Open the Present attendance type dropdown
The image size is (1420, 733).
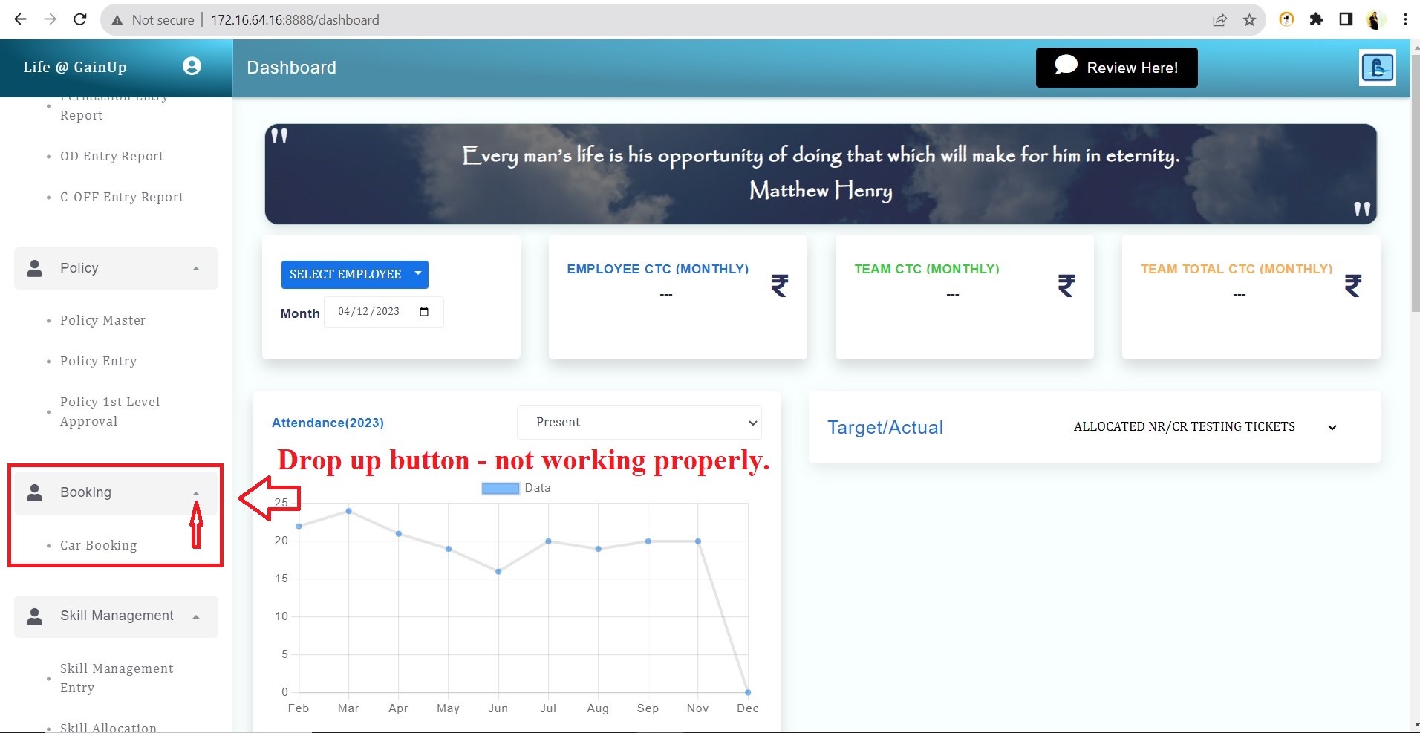click(639, 423)
